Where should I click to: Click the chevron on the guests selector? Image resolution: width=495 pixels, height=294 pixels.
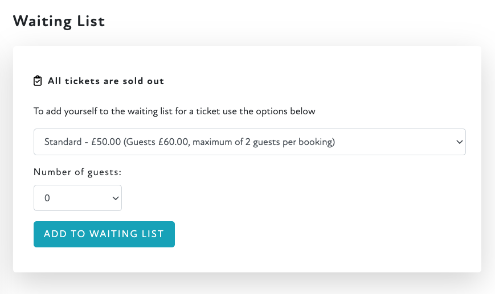coord(115,198)
